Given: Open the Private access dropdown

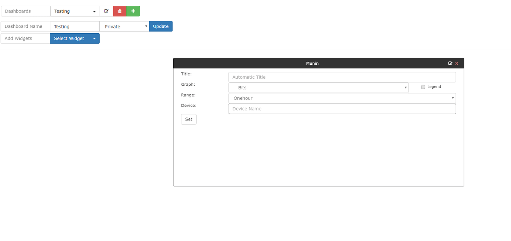Looking at the screenshot, I should pyautogui.click(x=124, y=26).
